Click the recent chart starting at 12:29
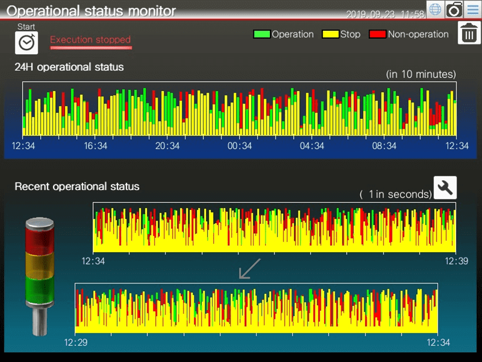482x362 pixels. [256, 308]
